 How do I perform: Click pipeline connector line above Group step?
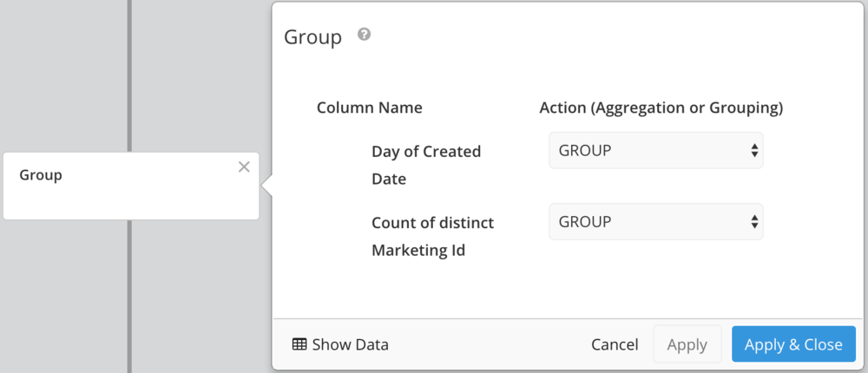coord(129,75)
